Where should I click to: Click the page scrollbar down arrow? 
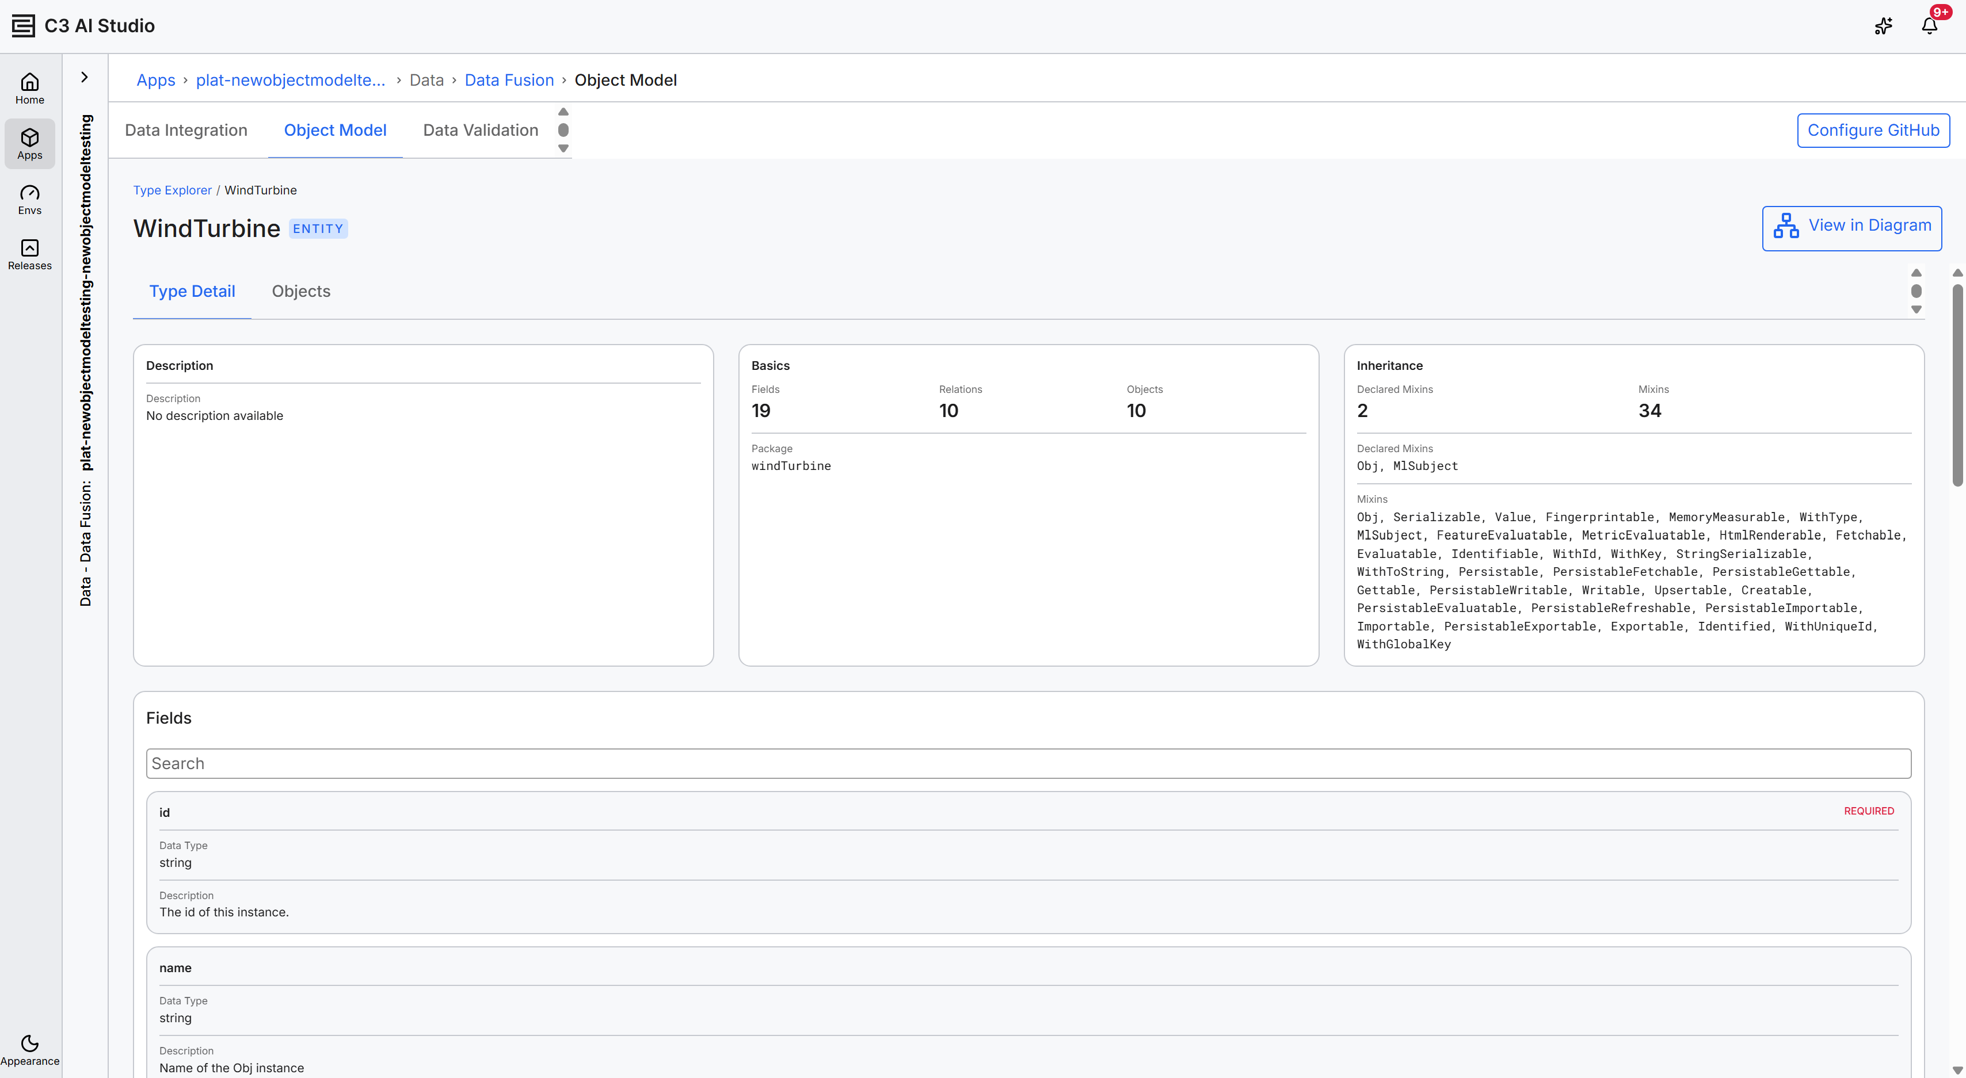(x=1957, y=1071)
